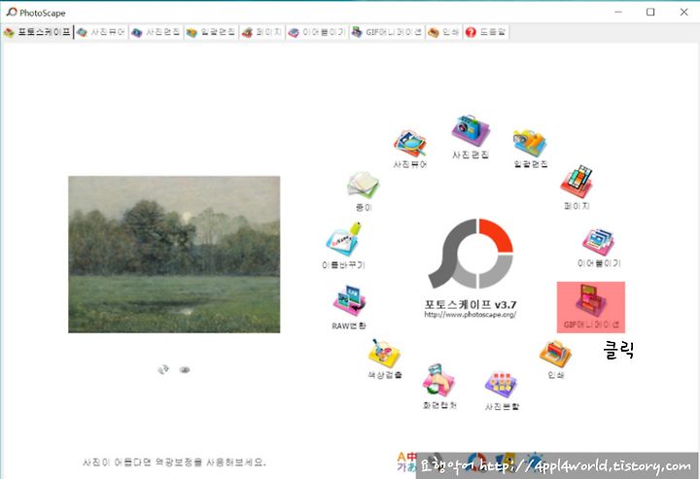Click the PhotoScape app icon in the title bar
The image size is (700, 479).
(x=12, y=12)
